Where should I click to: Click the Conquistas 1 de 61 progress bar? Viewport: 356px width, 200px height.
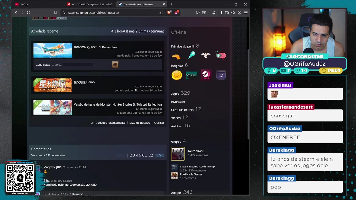[x=78, y=64]
